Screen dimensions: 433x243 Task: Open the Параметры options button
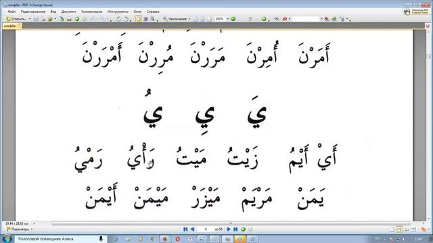click(20, 230)
